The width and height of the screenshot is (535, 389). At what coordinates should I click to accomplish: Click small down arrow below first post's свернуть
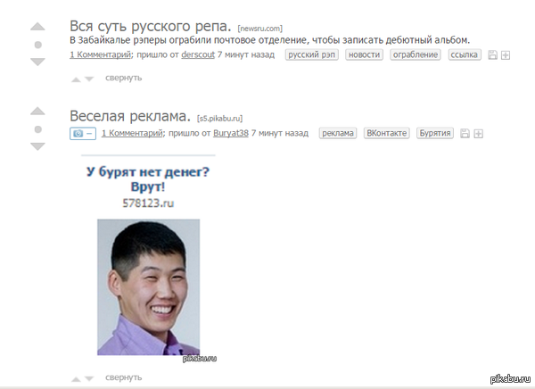89,79
